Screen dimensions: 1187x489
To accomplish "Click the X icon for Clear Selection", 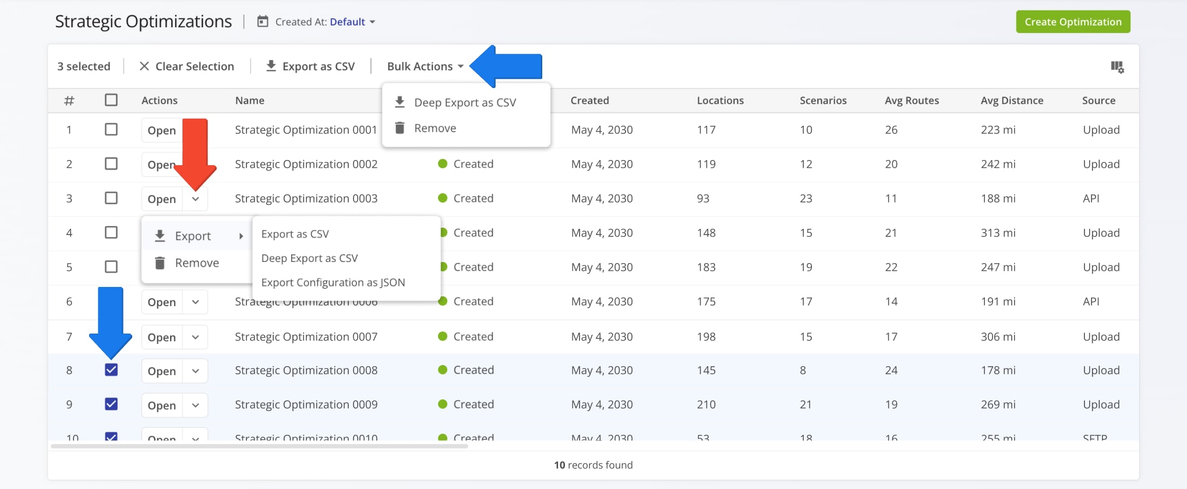I will [144, 66].
